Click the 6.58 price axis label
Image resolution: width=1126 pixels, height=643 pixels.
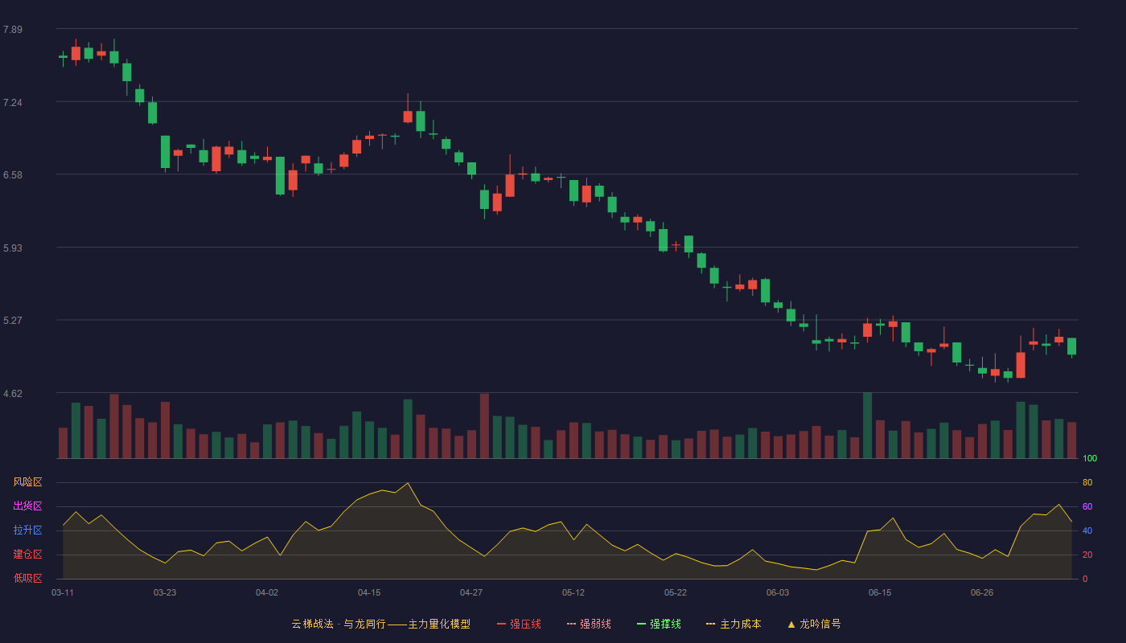point(13,175)
